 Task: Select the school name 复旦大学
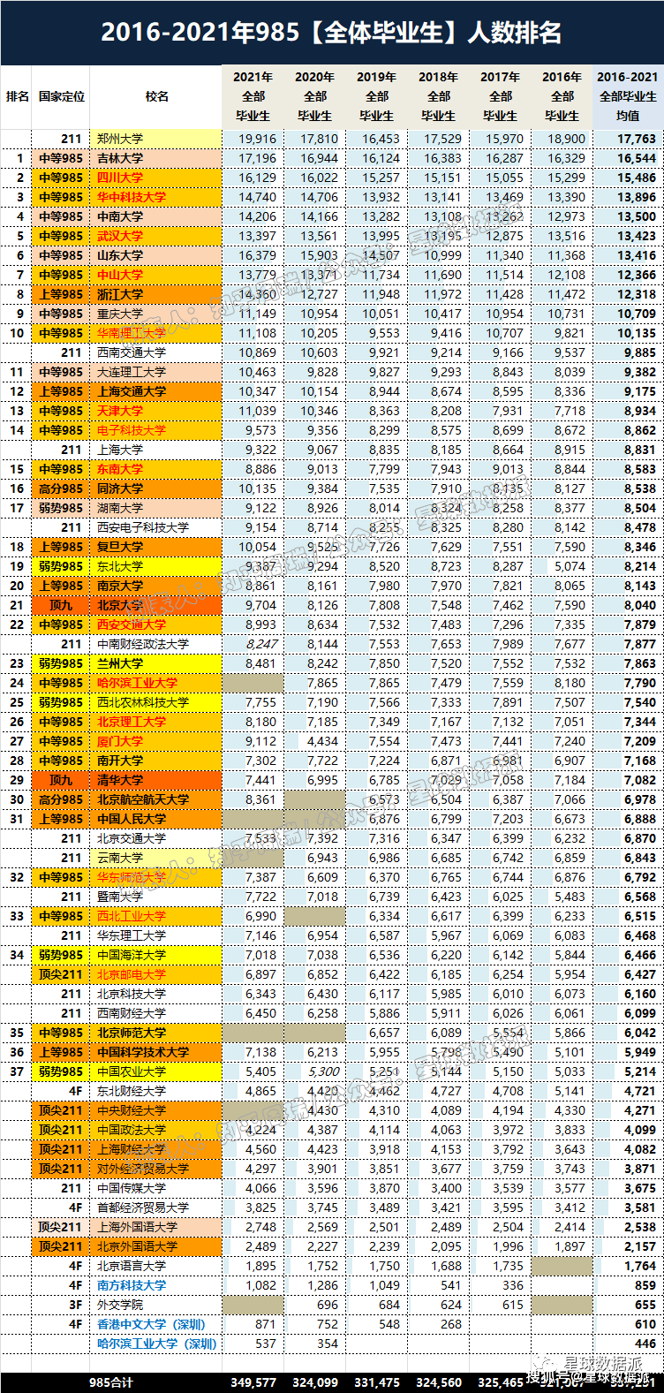pos(120,547)
